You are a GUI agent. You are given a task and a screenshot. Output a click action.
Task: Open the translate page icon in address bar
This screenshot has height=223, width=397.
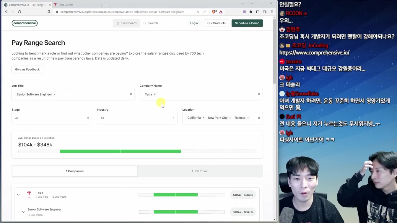tap(198, 12)
